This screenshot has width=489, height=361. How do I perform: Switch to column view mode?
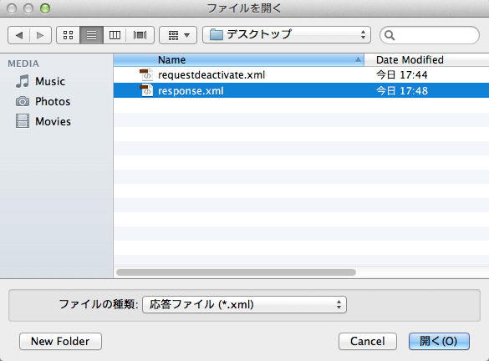(115, 35)
